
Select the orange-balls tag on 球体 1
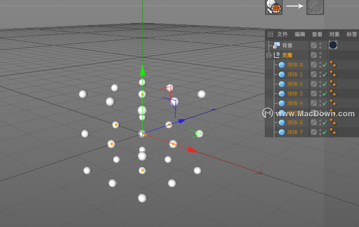click(333, 74)
